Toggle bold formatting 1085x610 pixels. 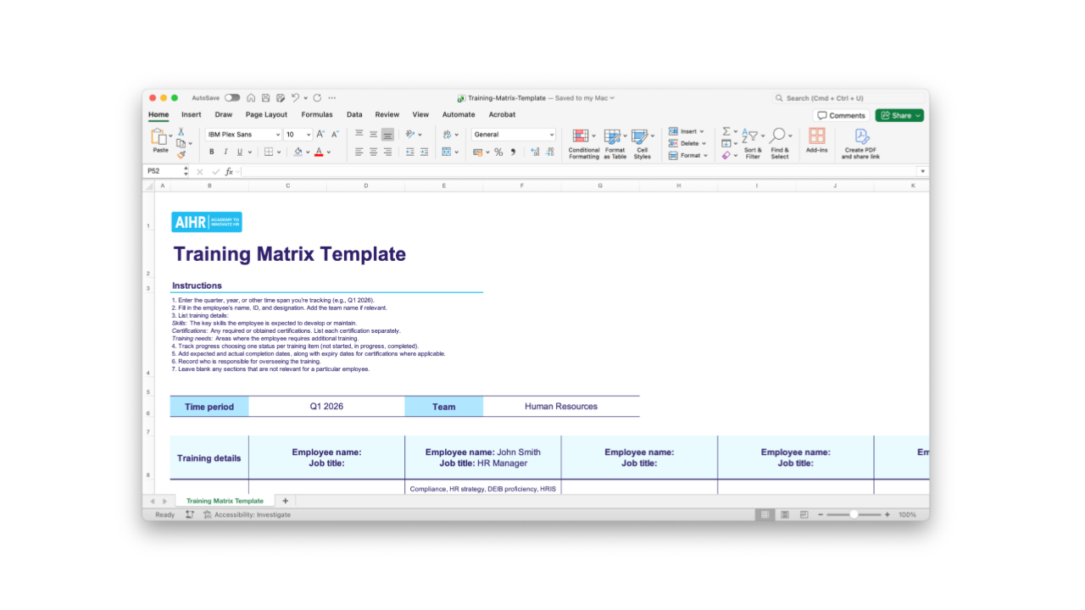pos(212,152)
